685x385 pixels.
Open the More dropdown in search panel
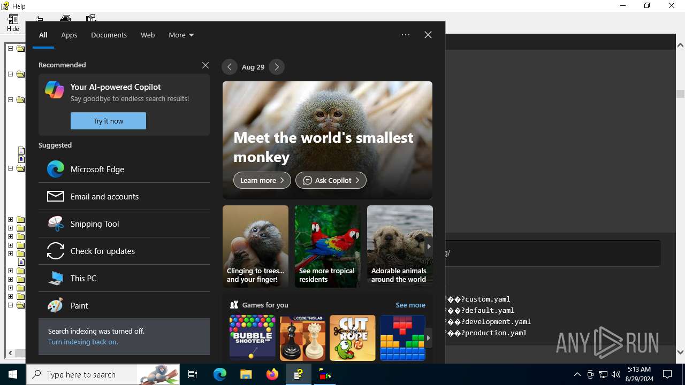coord(181,35)
